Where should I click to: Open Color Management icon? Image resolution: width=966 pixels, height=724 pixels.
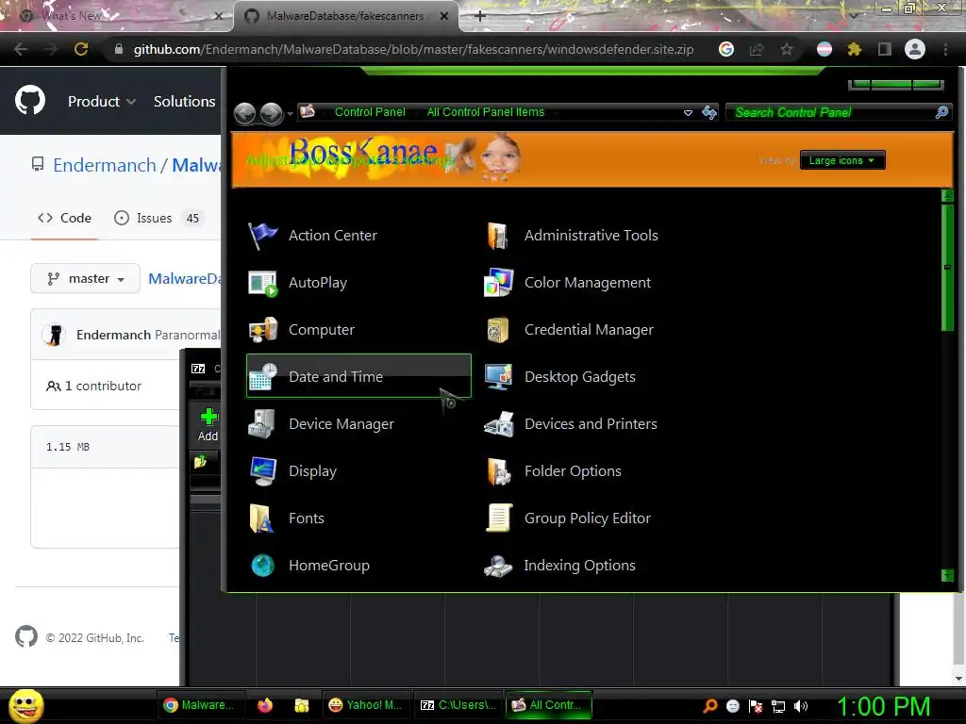coord(498,283)
